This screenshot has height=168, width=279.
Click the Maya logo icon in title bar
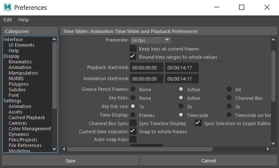point(7,7)
